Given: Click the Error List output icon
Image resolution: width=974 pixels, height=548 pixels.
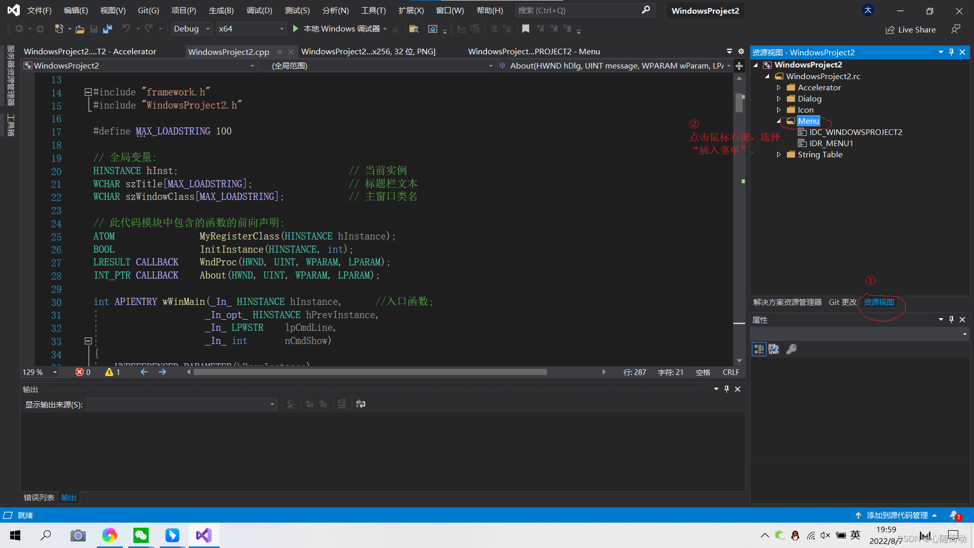Looking at the screenshot, I should tap(38, 497).
